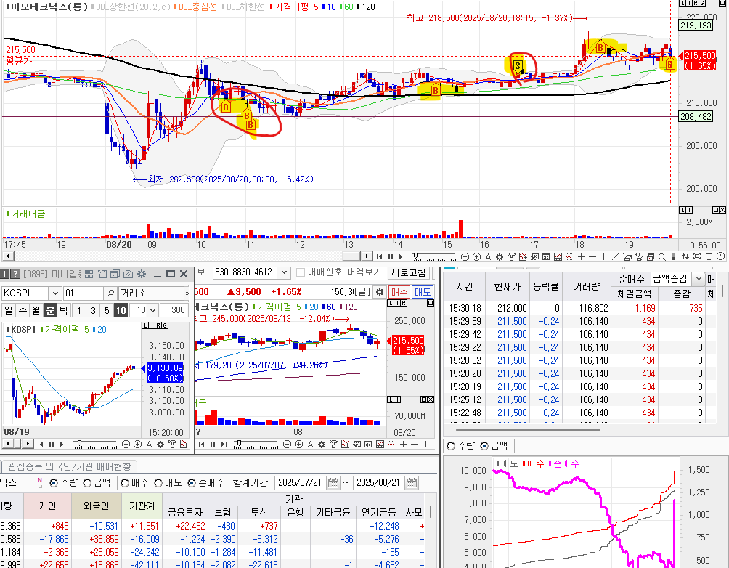Select the text 'T' annotation tool in main chart toolbar

[x=709, y=256]
